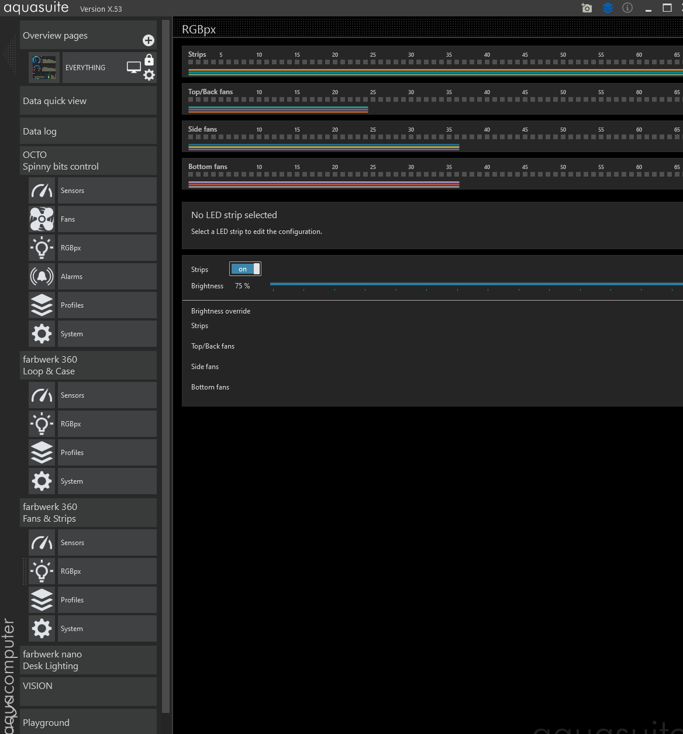Collapse the OCTO Spinny bits control header

pos(88,161)
